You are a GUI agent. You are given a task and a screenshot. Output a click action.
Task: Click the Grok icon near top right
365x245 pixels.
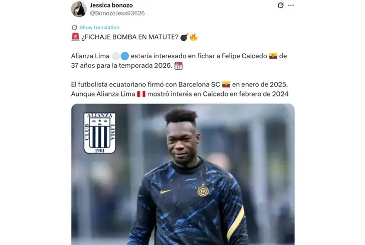pyautogui.click(x=281, y=5)
